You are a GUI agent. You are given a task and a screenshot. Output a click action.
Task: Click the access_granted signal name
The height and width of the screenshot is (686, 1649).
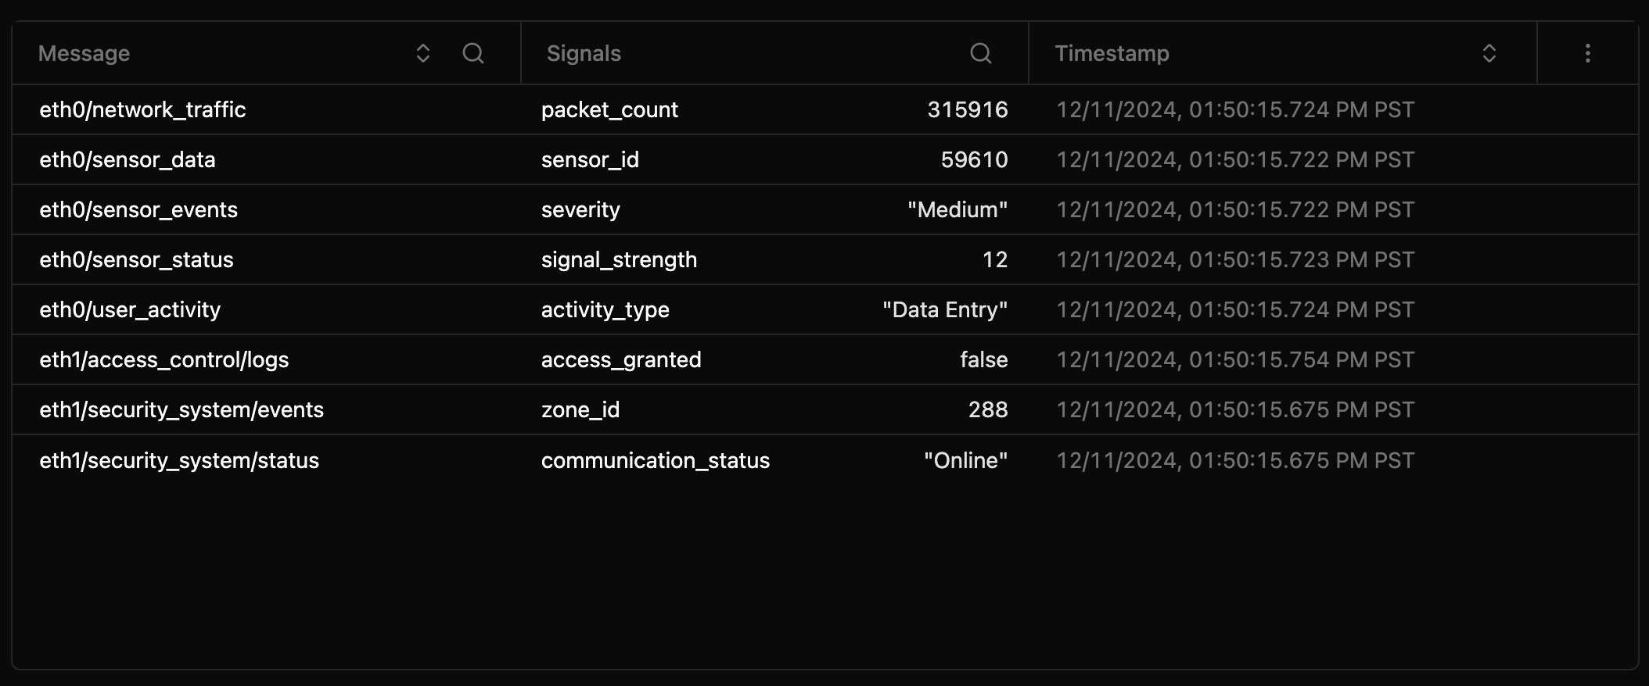click(x=621, y=359)
